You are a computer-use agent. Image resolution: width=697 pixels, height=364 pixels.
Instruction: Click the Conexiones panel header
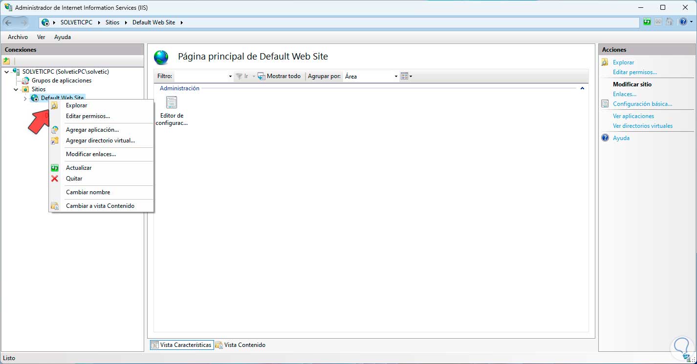(72, 50)
